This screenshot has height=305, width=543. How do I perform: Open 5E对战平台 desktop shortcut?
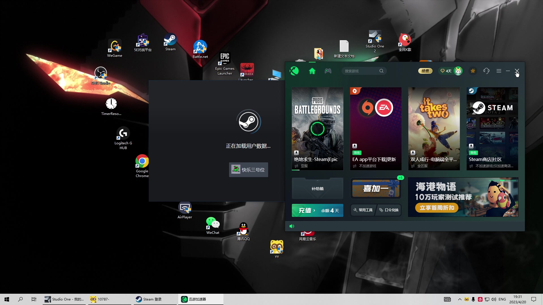coord(143,43)
